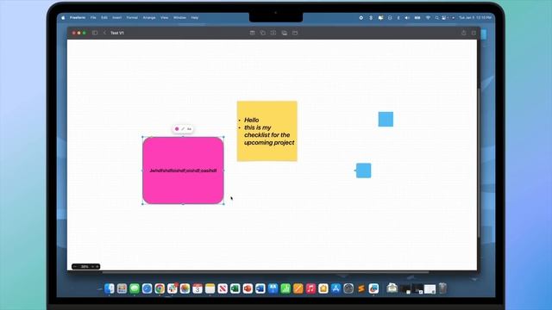This screenshot has height=310, width=552.
Task: Open Microsoft Word from the dock
Action: click(260, 288)
